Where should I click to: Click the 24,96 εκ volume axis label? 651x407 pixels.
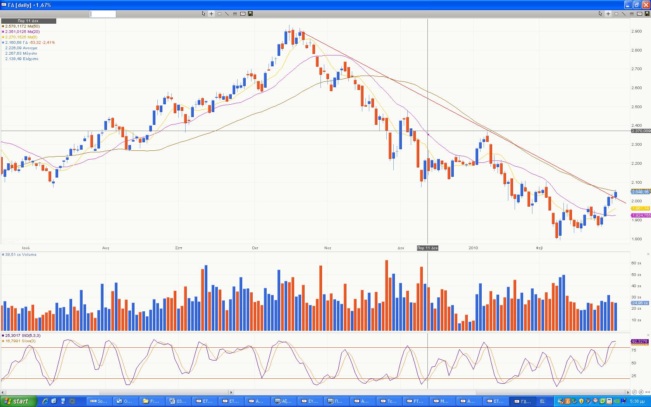tap(640, 303)
